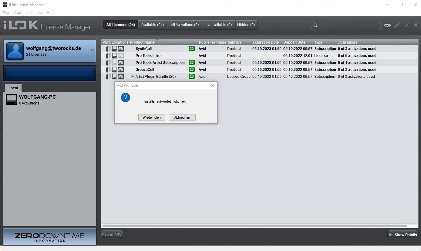The width and height of the screenshot is (421, 251).
Task: Click the iLok cloud icon in Pro Tools Intro row
Action: coord(121,55)
